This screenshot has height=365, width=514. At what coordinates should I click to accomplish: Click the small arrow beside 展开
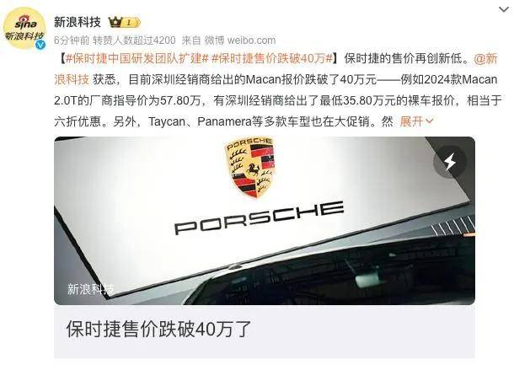[429, 121]
